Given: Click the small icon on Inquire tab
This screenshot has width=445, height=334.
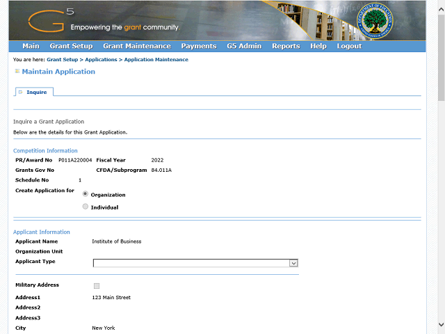Looking at the screenshot, I should click(21, 92).
